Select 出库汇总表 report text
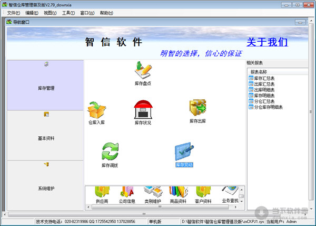This screenshot has width=316, height=226. coord(264,84)
